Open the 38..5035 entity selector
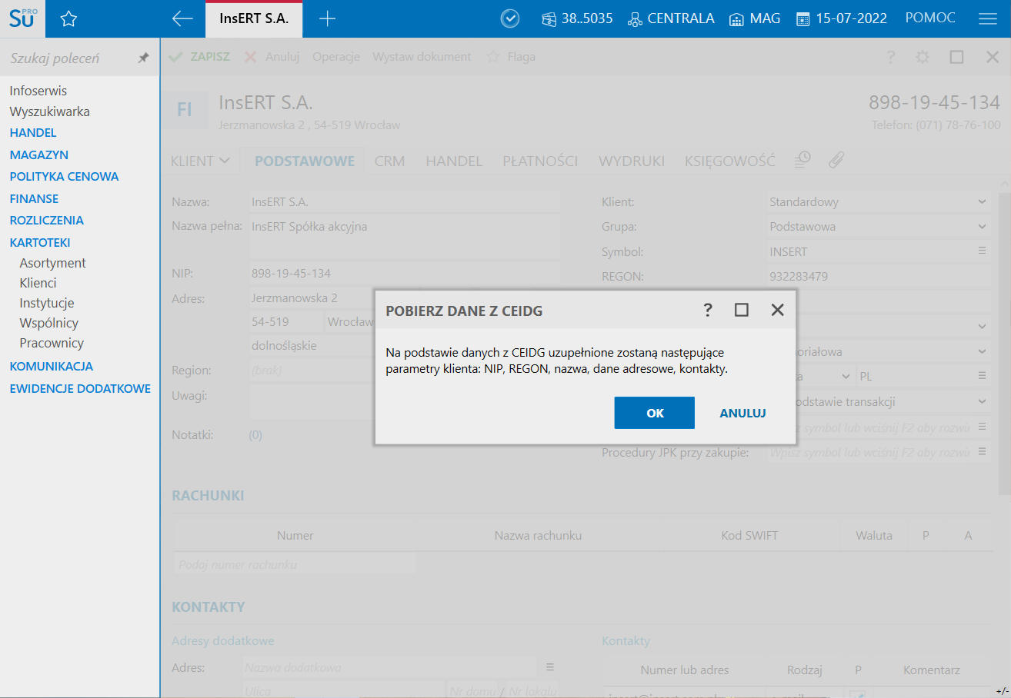This screenshot has width=1011, height=698. [x=577, y=18]
